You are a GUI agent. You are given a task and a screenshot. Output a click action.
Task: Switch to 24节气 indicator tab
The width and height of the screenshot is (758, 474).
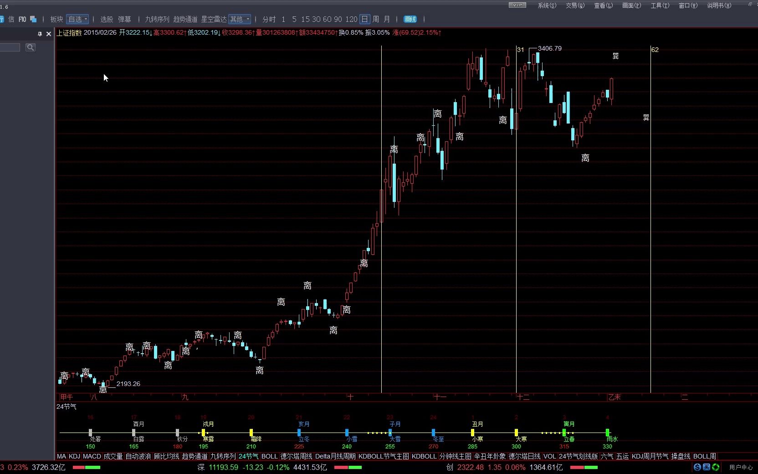[x=248, y=456]
